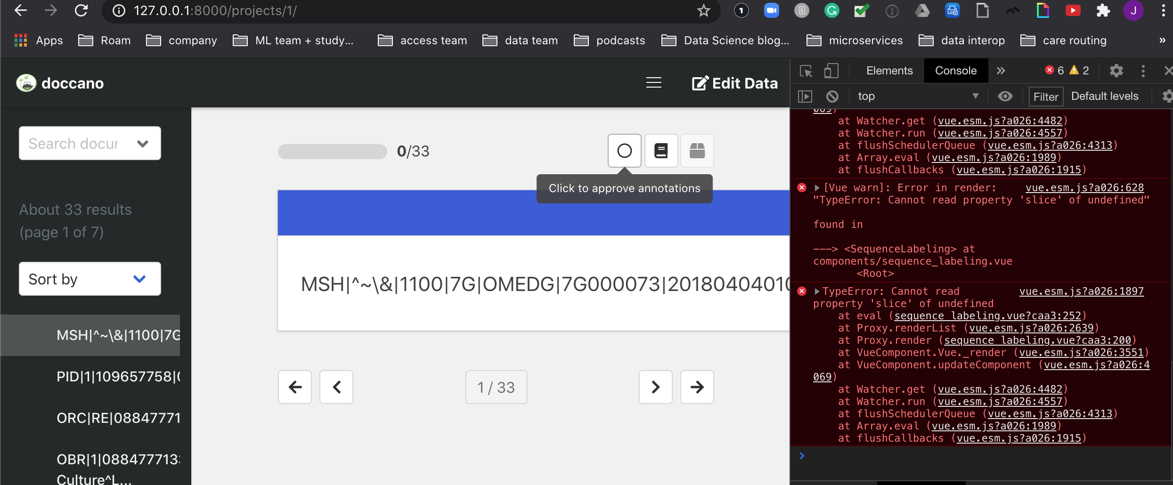Toggle the device toolbar icon in DevTools
The width and height of the screenshot is (1173, 485).
tap(831, 71)
